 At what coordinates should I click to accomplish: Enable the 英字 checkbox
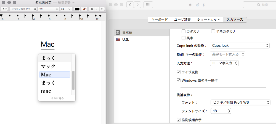184,38
